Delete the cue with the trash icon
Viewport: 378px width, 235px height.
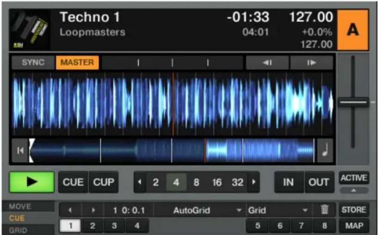pyautogui.click(x=324, y=210)
